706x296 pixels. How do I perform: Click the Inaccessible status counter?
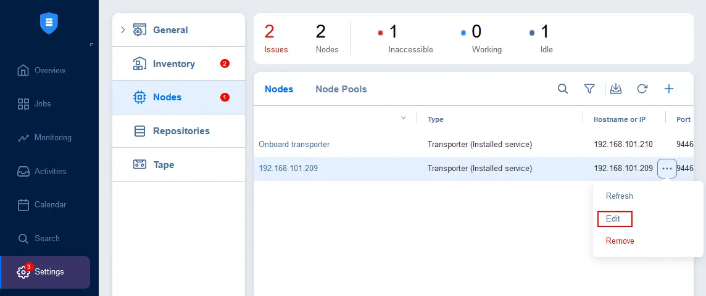pyautogui.click(x=405, y=39)
